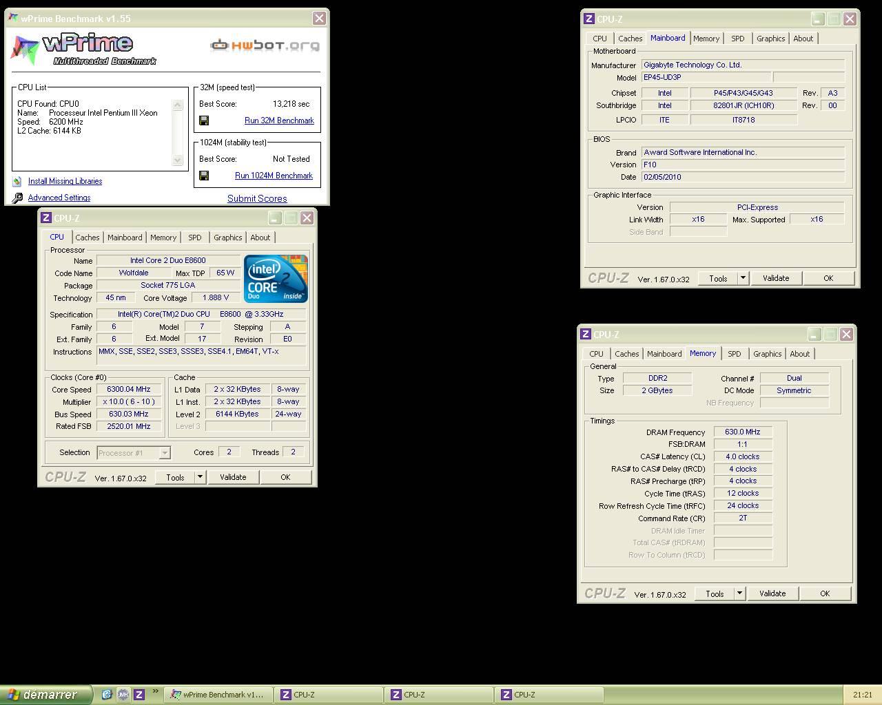Activate the first CPU-Z taskbar button
This screenshot has width=882, height=705.
[329, 695]
